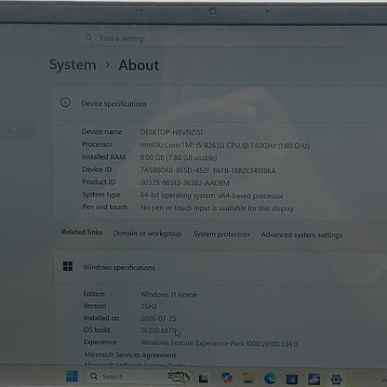Open the Windows Start menu
The height and width of the screenshot is (387, 387).
click(72, 377)
